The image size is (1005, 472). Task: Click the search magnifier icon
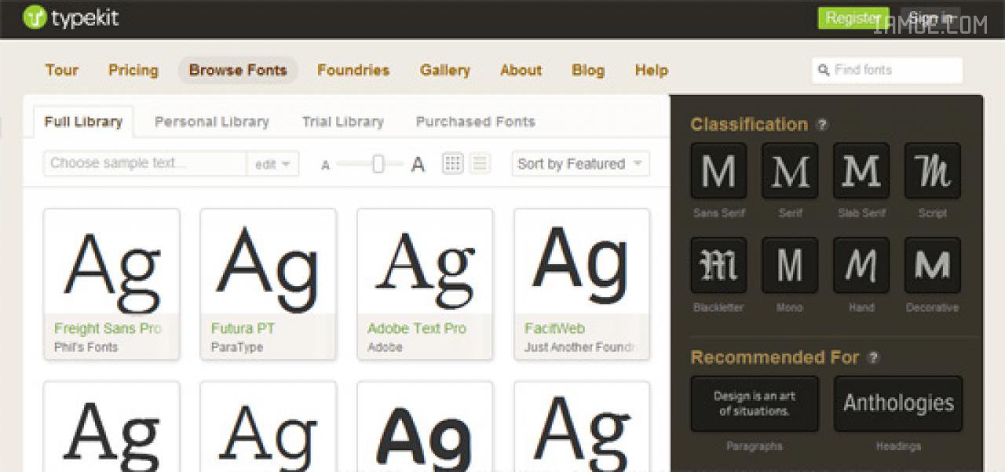(x=824, y=71)
